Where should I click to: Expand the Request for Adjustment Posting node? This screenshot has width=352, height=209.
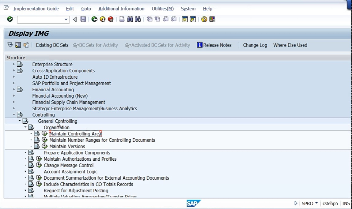coord(25,190)
